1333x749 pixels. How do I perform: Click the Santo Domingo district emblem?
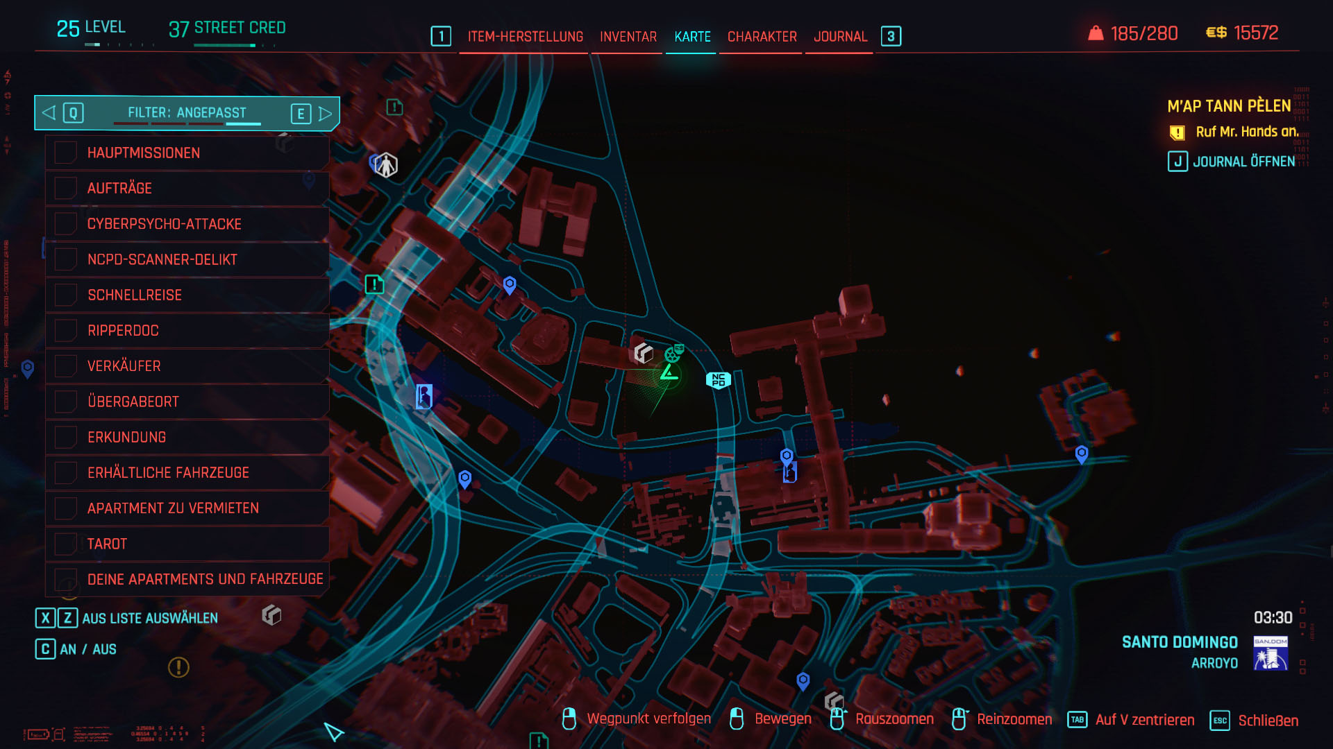1271,653
